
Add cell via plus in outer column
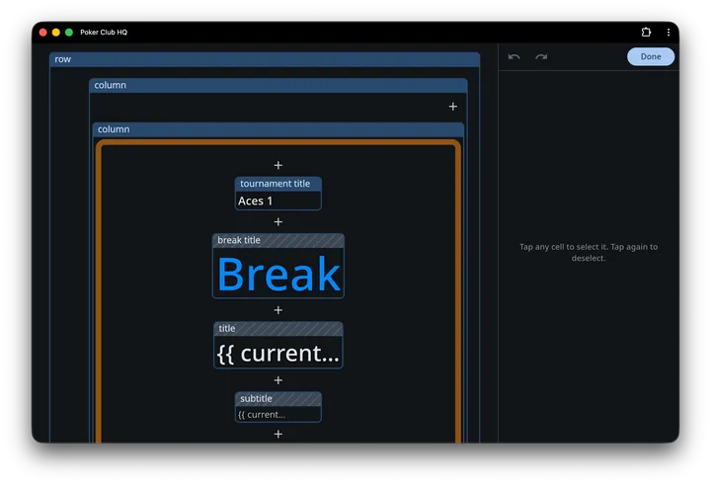452,106
